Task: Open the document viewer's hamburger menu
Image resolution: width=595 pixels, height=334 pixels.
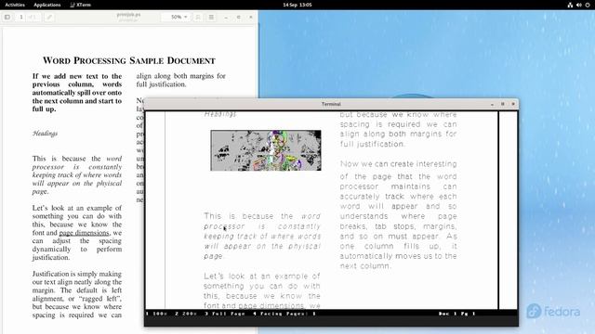Action: click(211, 17)
